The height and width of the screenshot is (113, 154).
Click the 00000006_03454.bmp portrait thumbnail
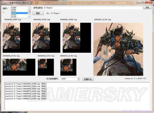(17, 38)
